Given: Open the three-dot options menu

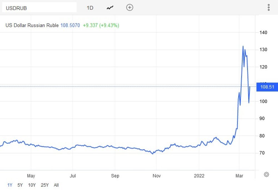Looking at the screenshot, I should (x=269, y=7).
